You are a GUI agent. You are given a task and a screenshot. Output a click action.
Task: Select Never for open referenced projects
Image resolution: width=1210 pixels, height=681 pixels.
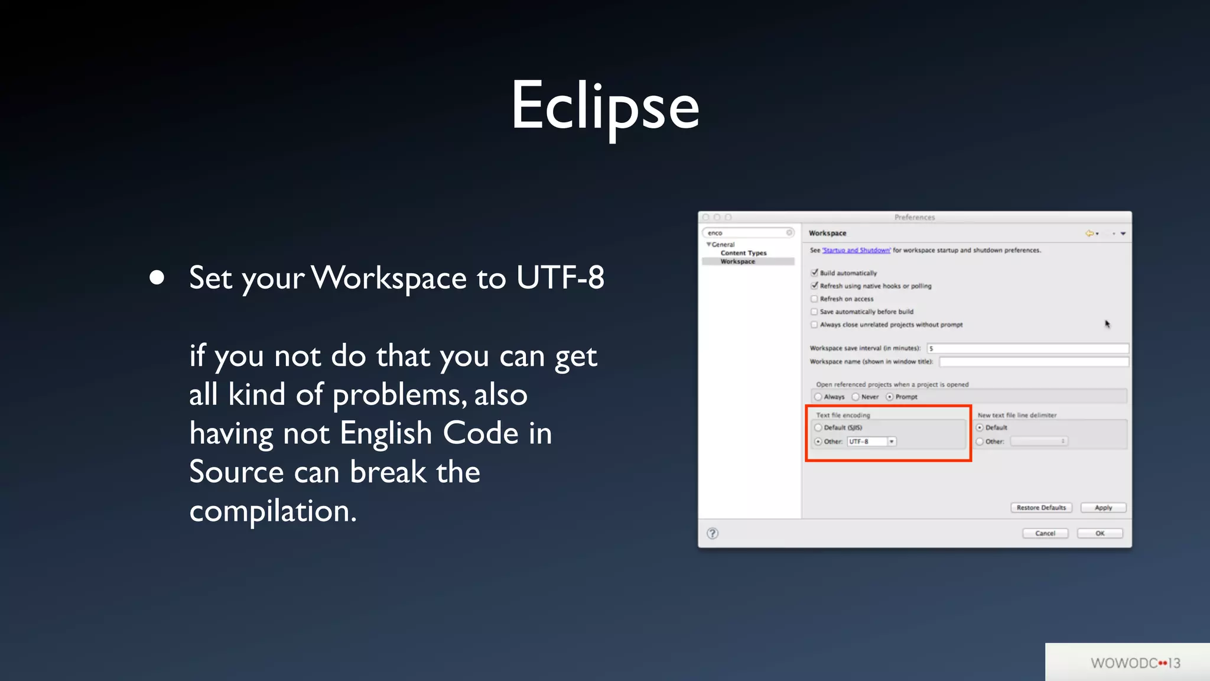point(856,397)
